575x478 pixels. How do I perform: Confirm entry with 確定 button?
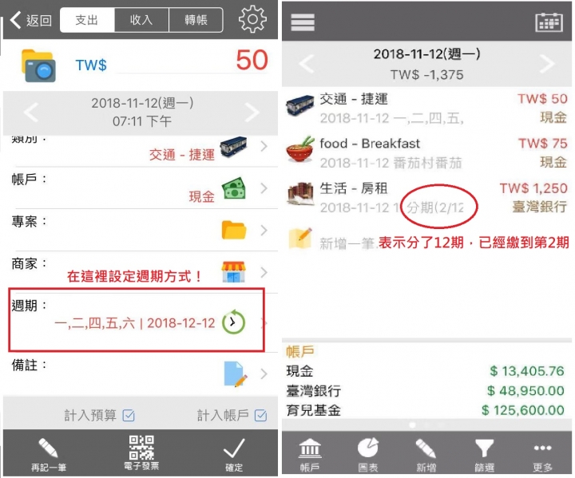point(234,454)
